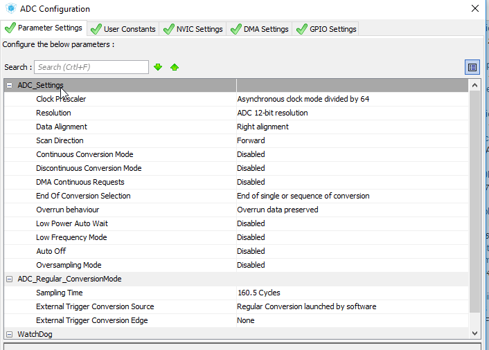Select Scan Direction value 'Forward'
Viewport: 489px width, 350px height.
pos(251,140)
